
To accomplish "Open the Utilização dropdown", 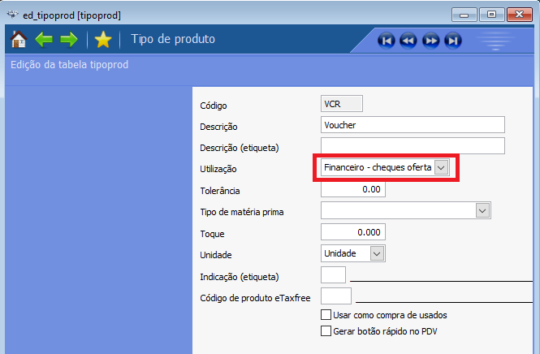I will coord(441,167).
